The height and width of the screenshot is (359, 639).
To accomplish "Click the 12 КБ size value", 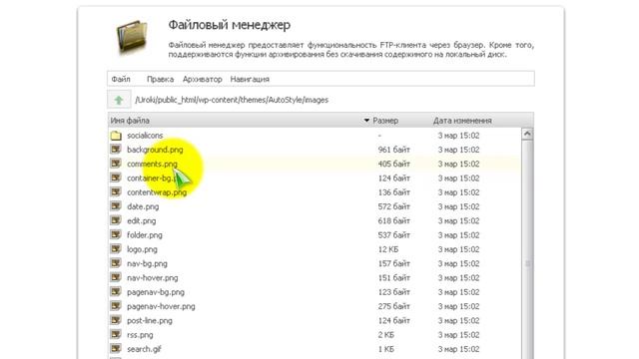I will 388,249.
